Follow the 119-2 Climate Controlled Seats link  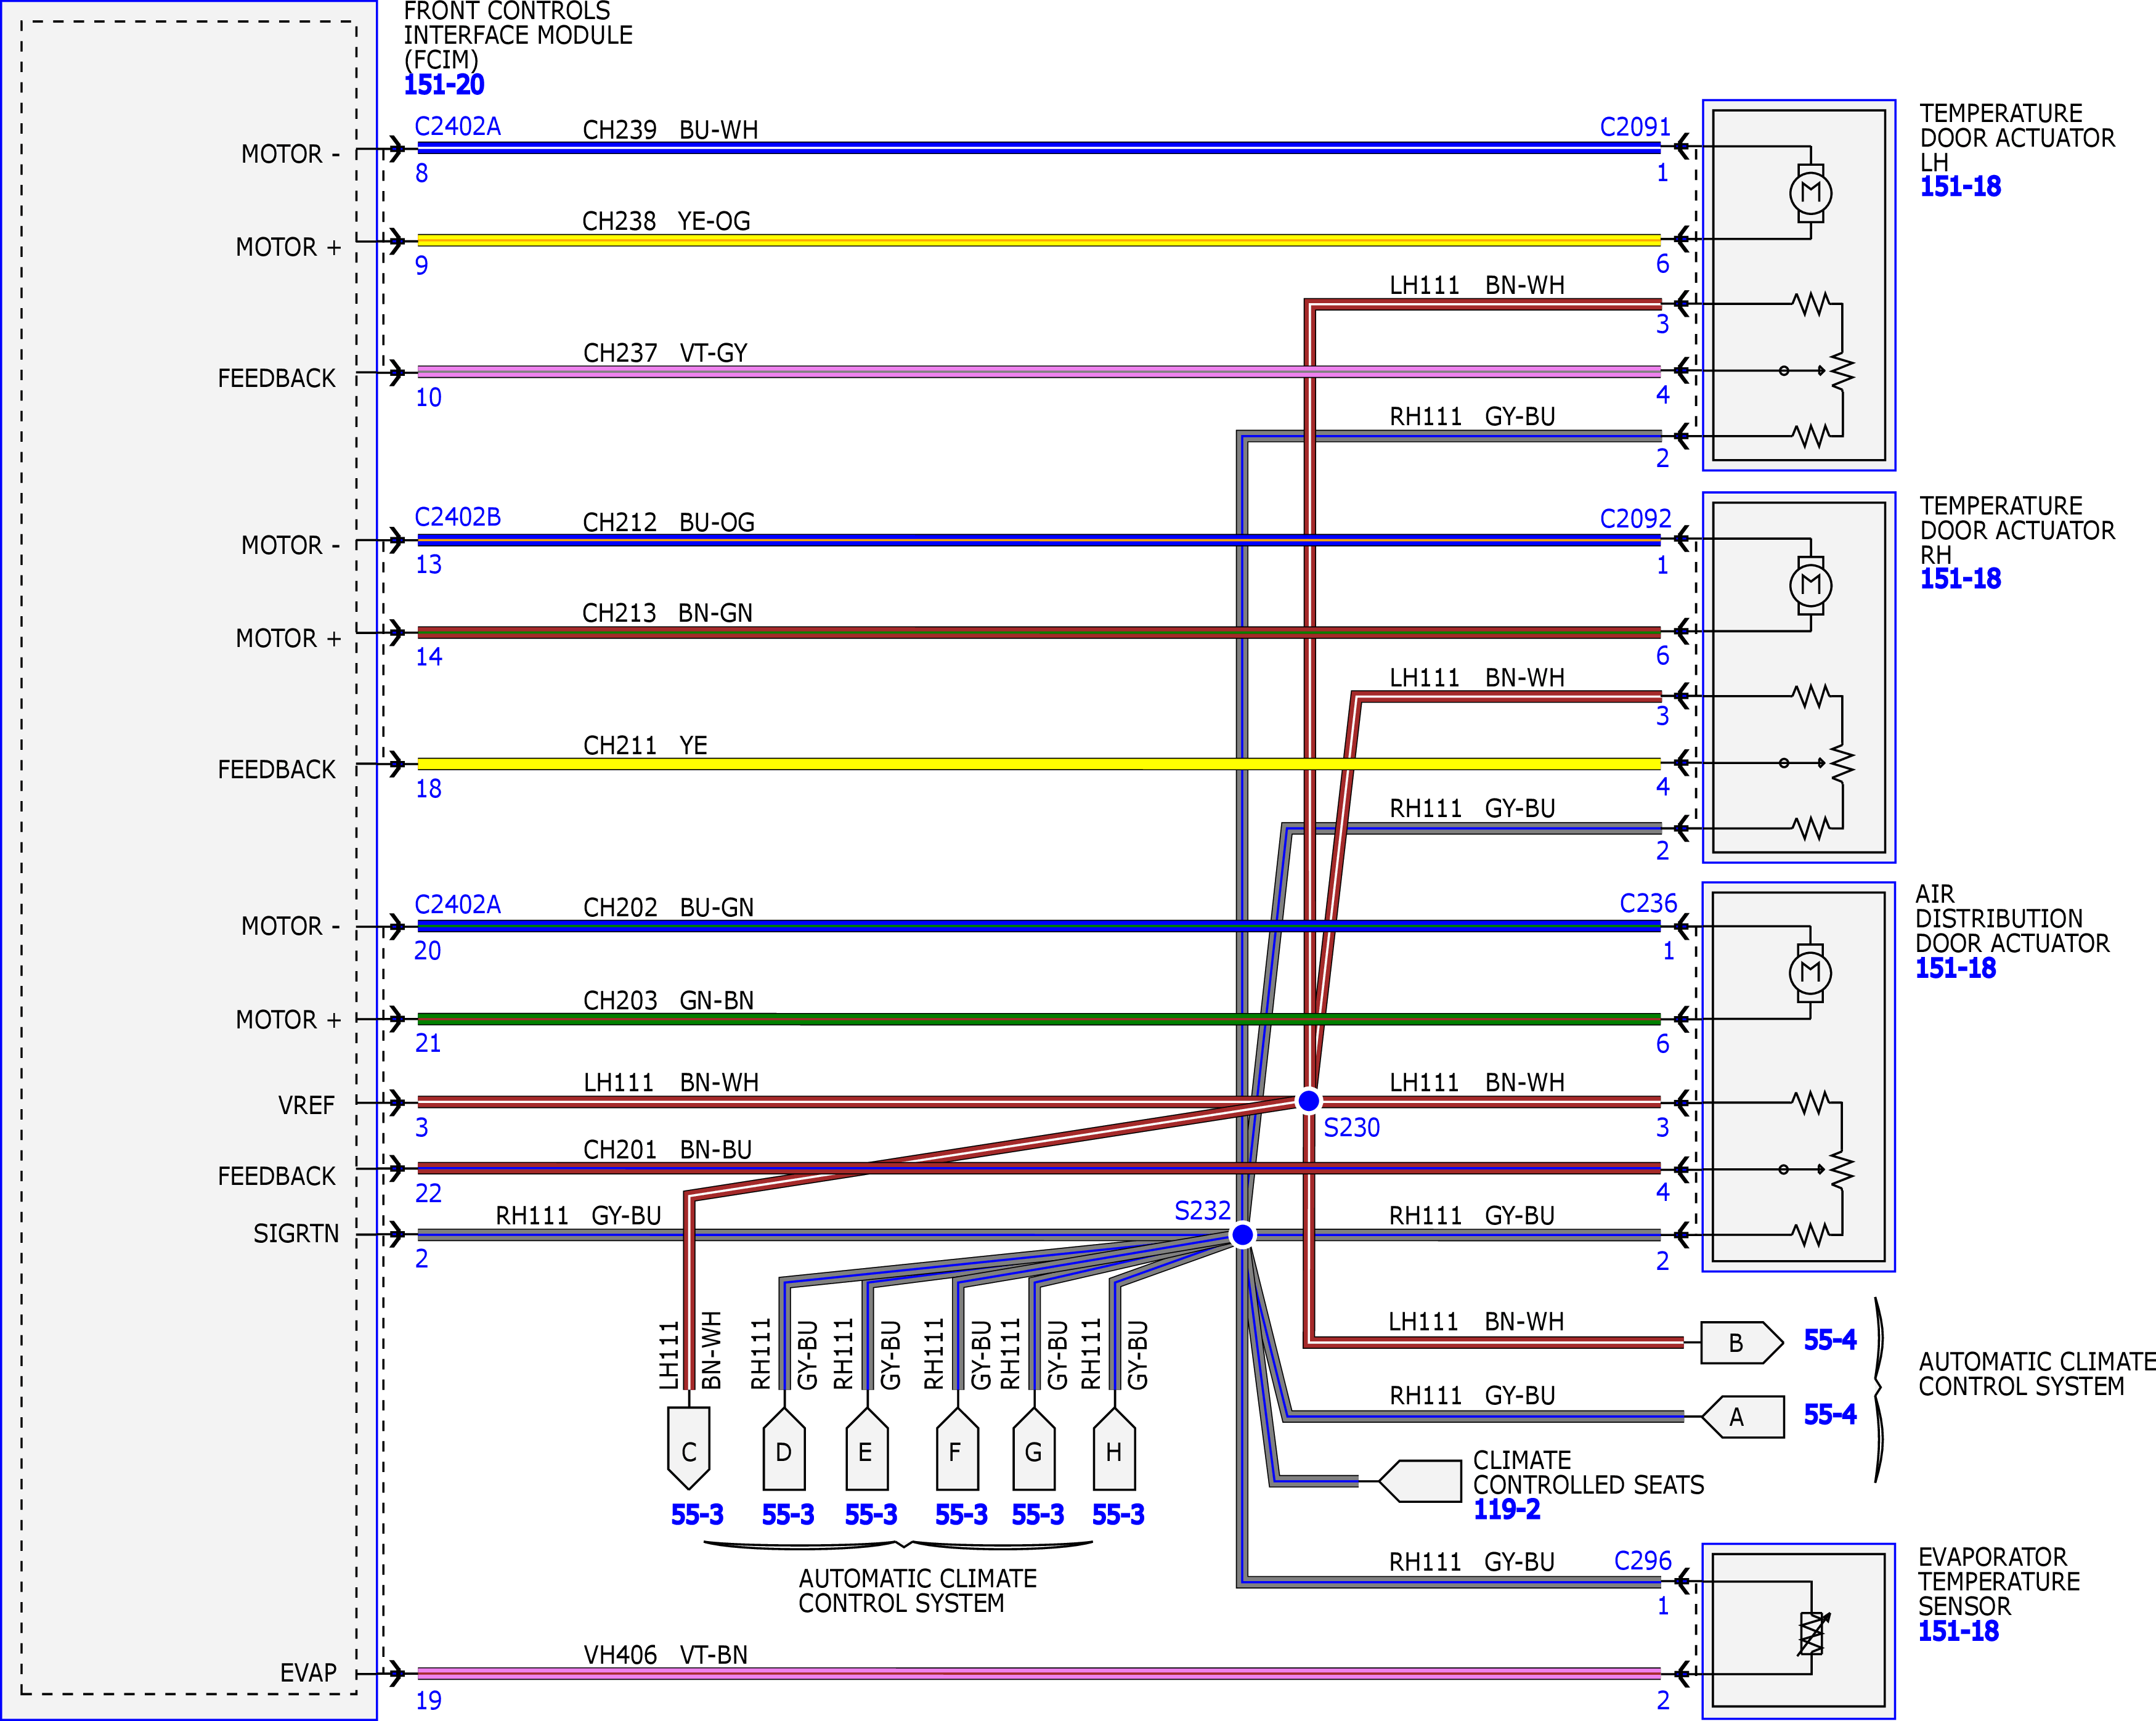coord(1506,1509)
